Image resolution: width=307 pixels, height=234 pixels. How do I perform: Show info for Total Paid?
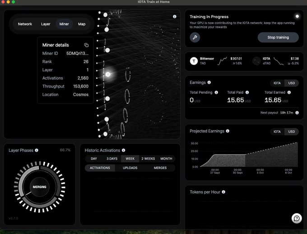pos(247,92)
